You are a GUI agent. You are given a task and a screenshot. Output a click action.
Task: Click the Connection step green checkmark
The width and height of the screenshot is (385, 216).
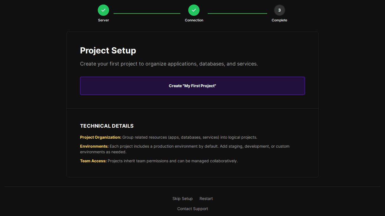tap(194, 10)
